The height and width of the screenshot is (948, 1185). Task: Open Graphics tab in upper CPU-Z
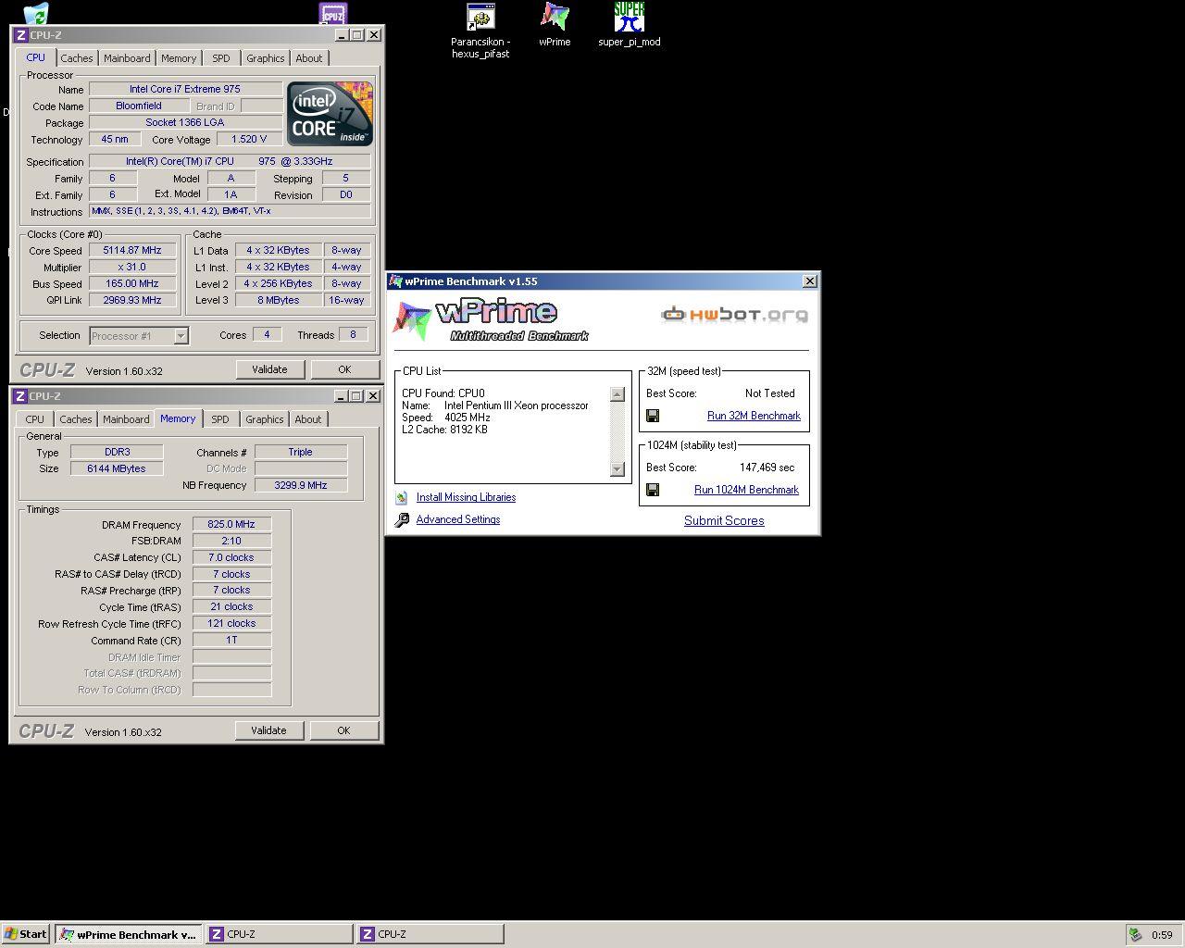266,58
